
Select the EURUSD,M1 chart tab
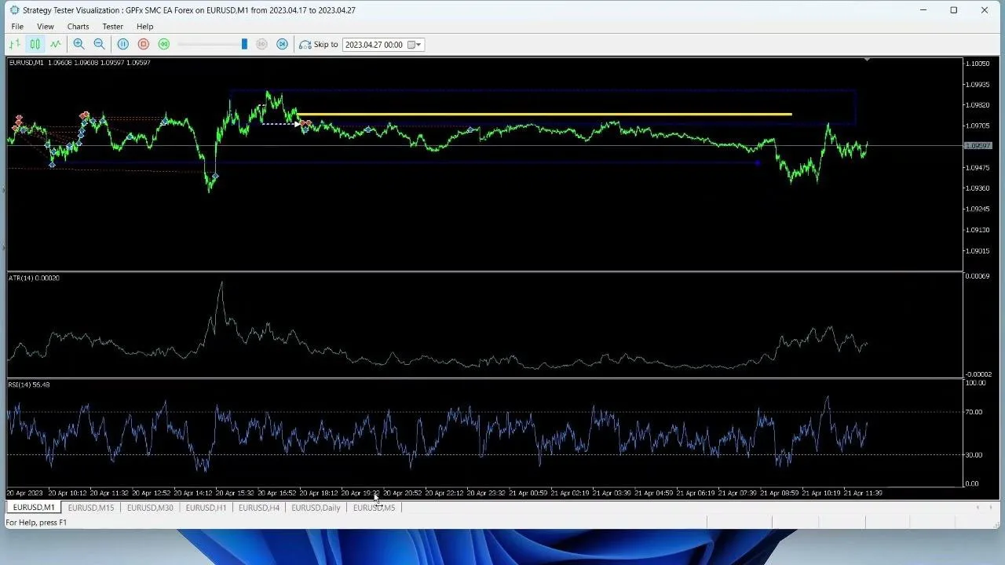34,508
